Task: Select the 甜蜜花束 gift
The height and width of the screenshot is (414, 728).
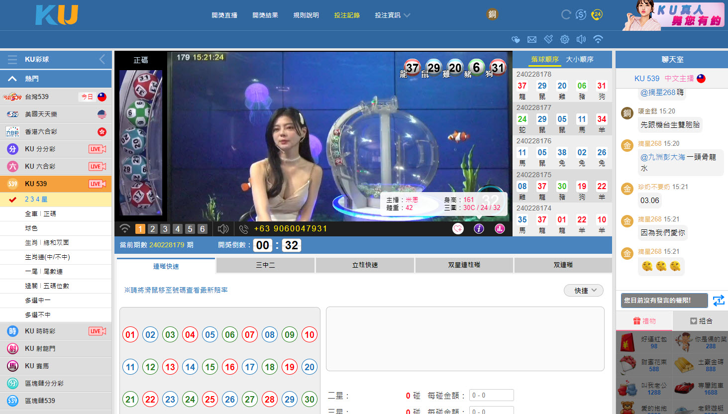Action: pos(644,366)
